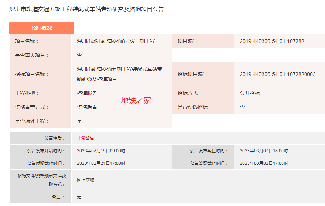Viewport: 325px width, 206px height.
Task: Click the 网上获取 document access value
Action: click(x=86, y=180)
